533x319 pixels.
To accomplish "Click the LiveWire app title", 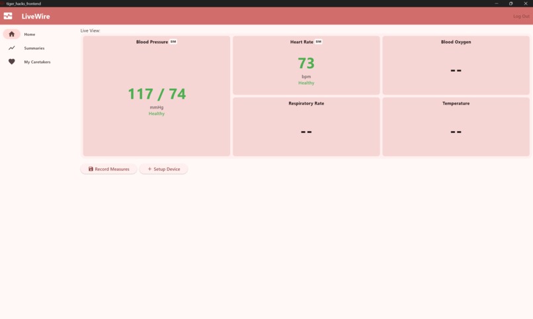I will pos(36,17).
